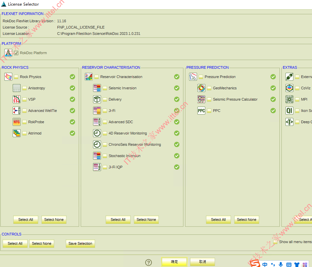
Task: Click the Anisotropy icon
Action: click(x=17, y=88)
